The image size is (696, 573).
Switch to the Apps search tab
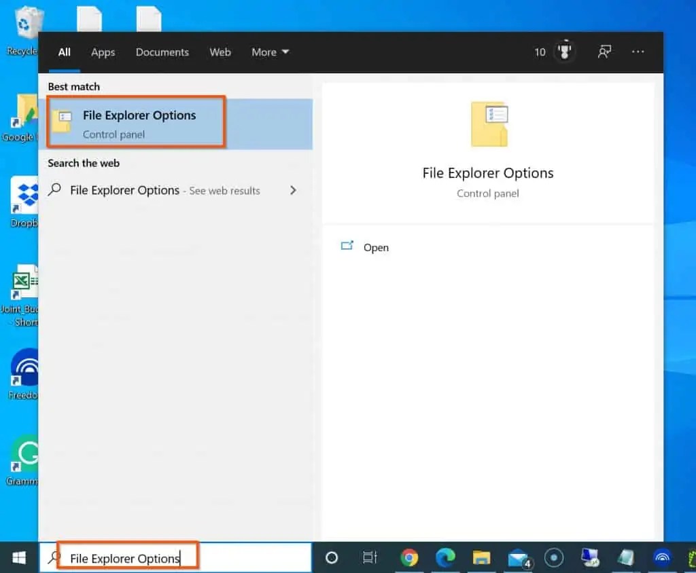tap(103, 52)
